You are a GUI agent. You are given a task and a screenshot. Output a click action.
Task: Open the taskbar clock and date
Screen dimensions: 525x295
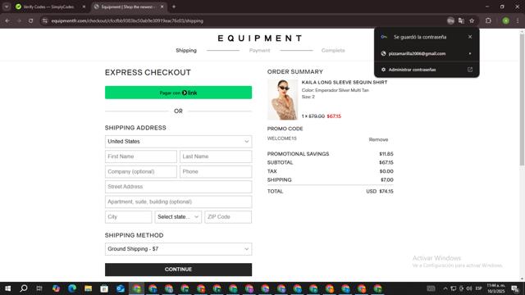(495, 288)
